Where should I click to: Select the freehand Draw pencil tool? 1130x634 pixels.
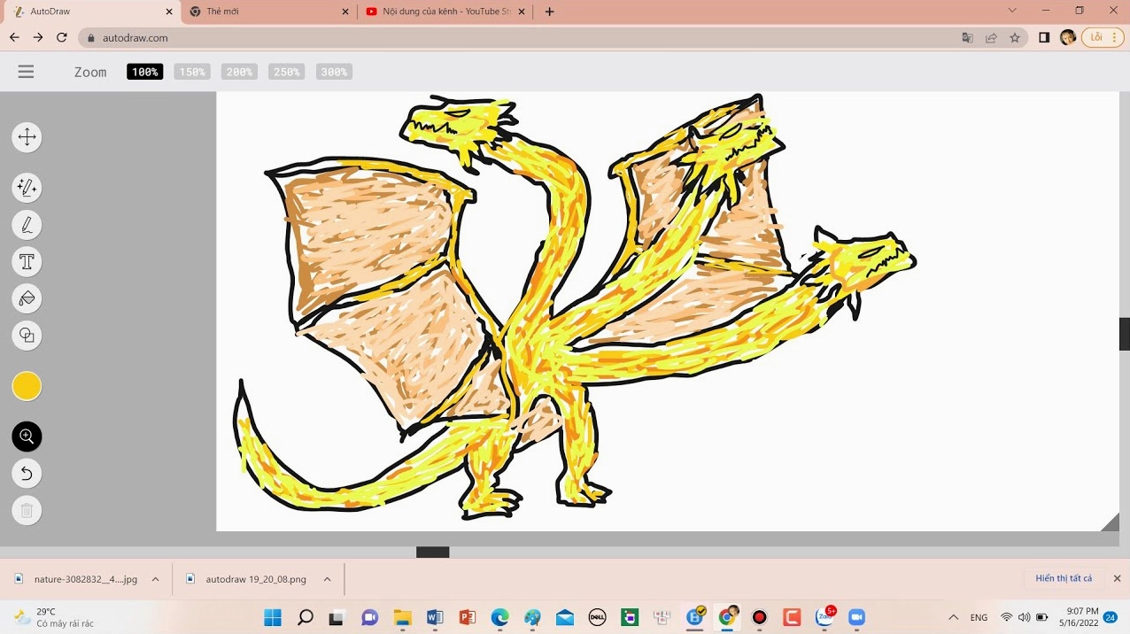click(27, 225)
